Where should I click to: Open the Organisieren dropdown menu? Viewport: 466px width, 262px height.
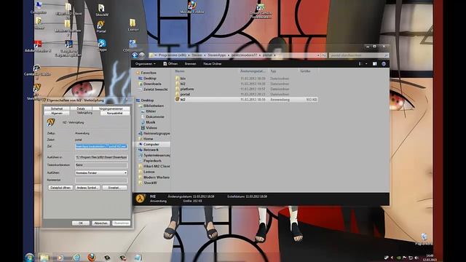[146, 63]
